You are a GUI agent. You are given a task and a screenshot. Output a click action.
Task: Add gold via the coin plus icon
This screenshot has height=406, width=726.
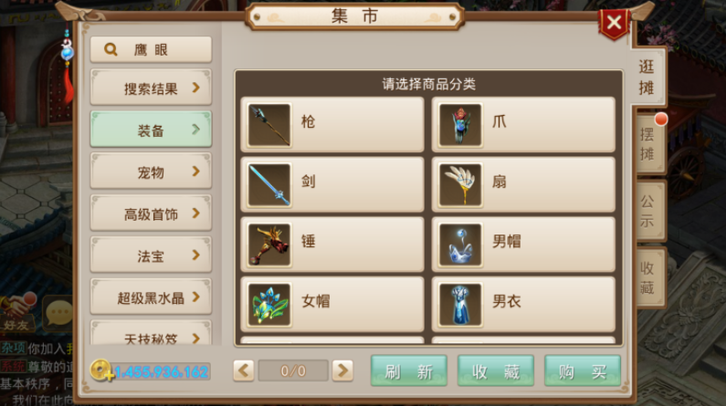(x=101, y=370)
